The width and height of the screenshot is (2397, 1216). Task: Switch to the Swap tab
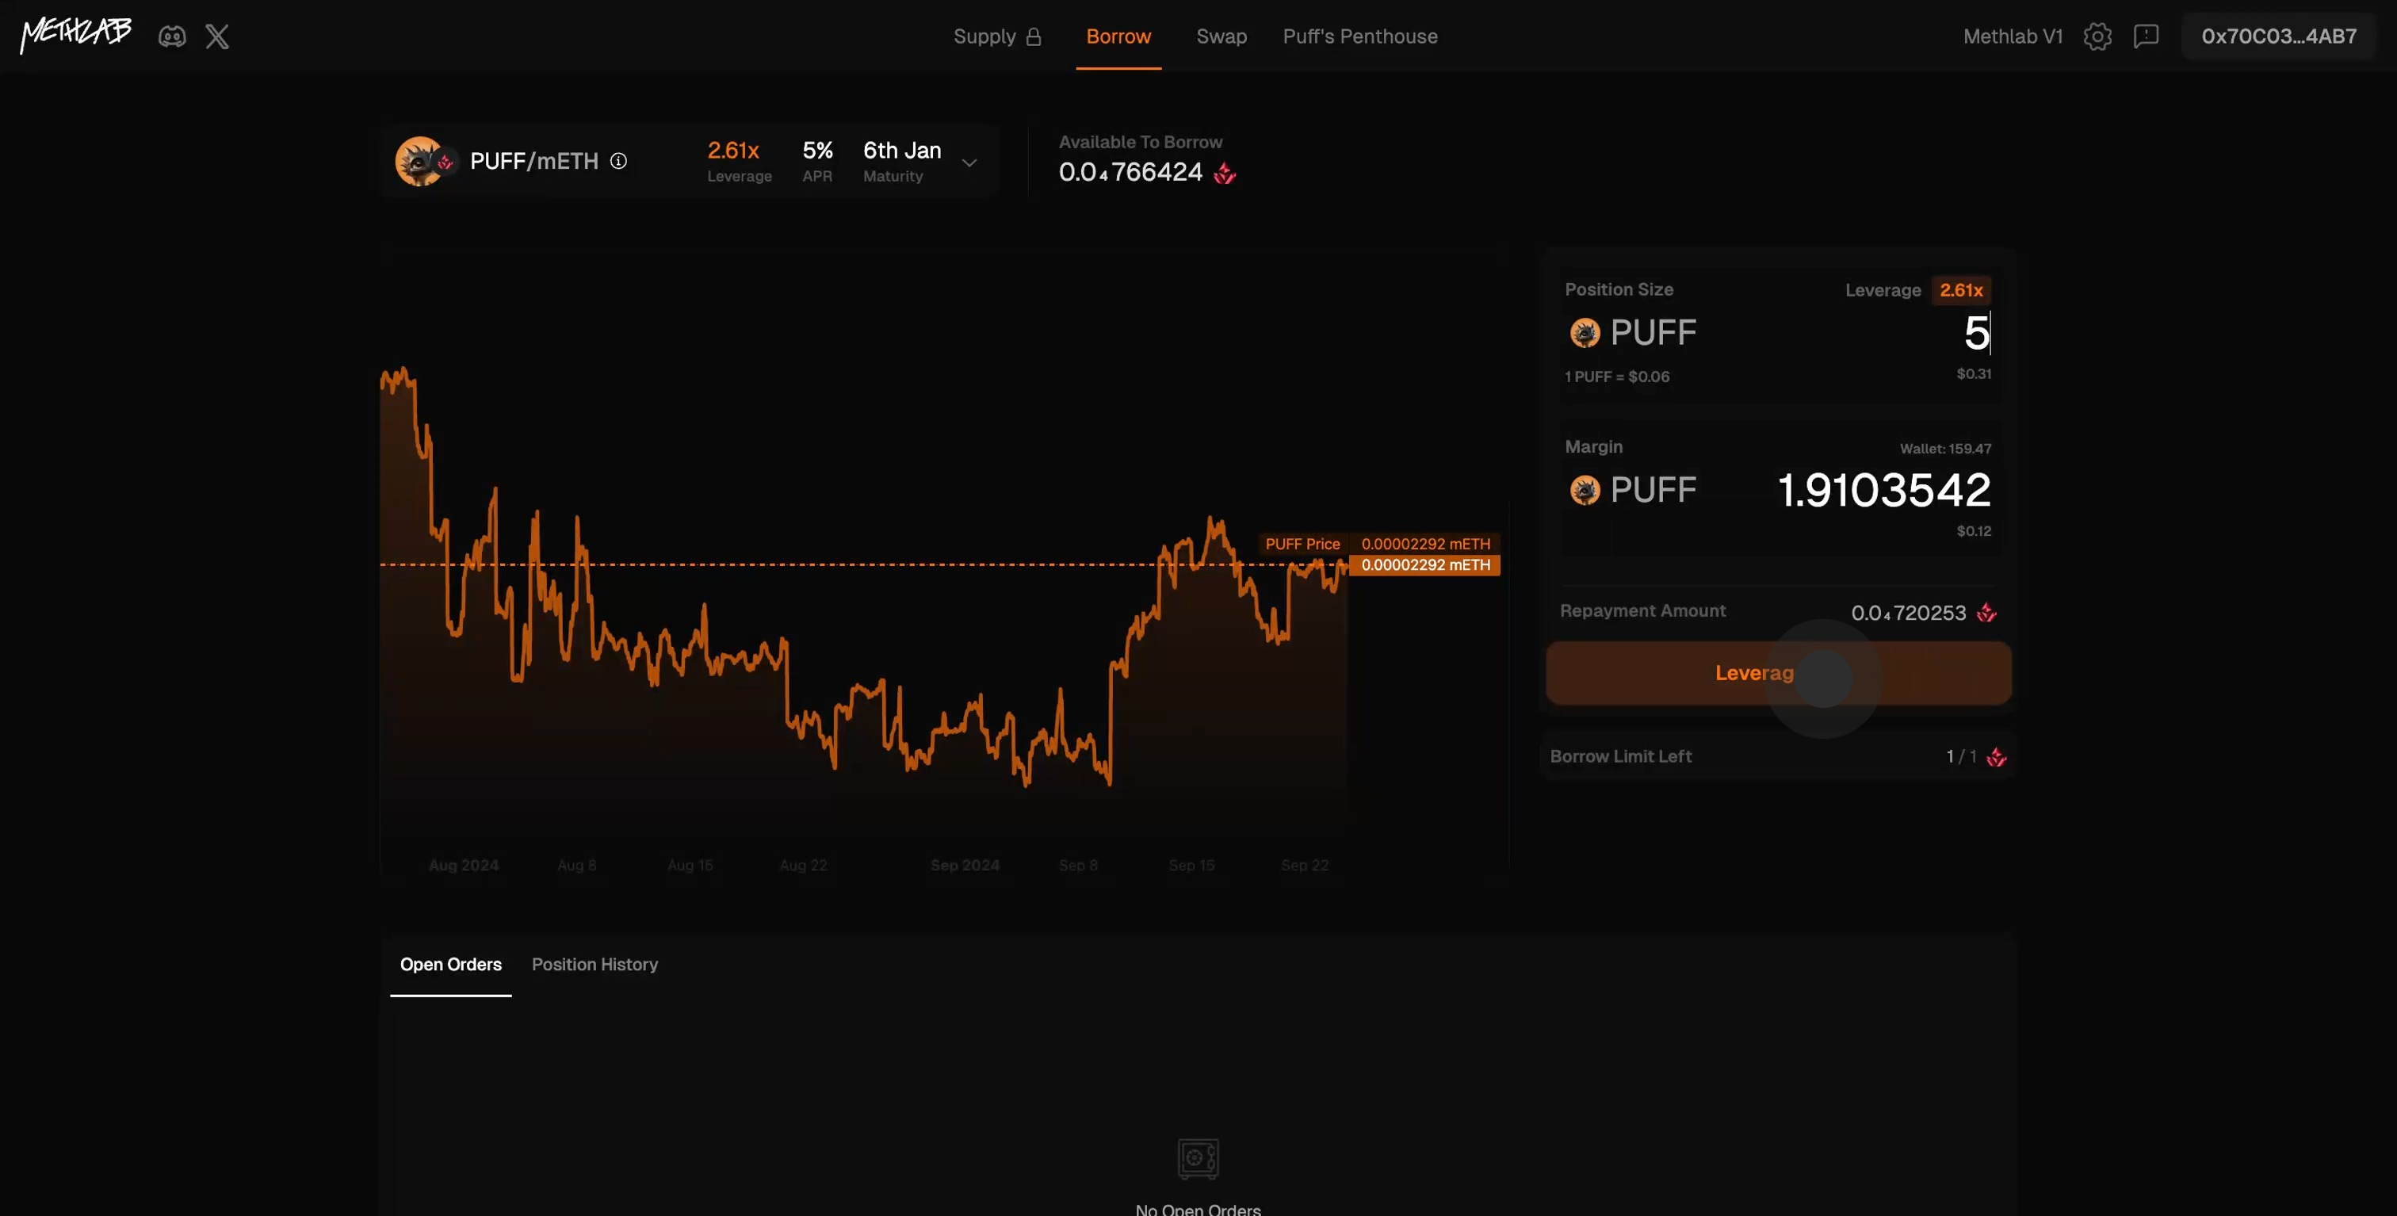pyautogui.click(x=1221, y=36)
